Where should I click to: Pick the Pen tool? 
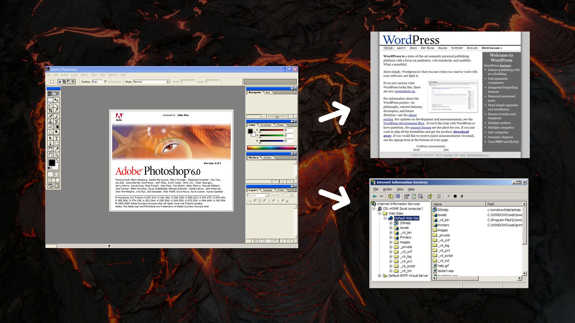(x=51, y=144)
